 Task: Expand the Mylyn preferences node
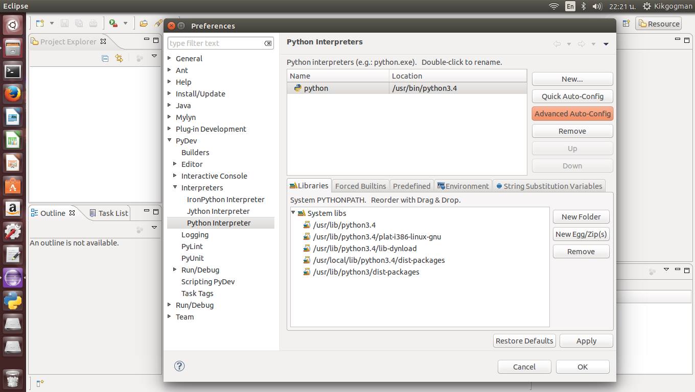coord(170,117)
